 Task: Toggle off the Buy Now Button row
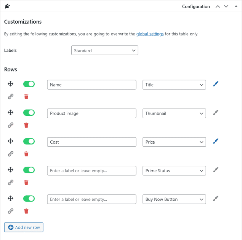click(x=29, y=198)
